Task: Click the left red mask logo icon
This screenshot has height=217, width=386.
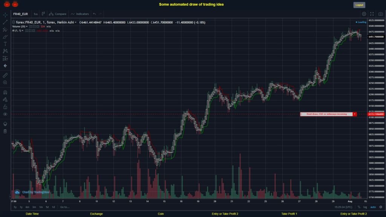Action: pos(7,4)
